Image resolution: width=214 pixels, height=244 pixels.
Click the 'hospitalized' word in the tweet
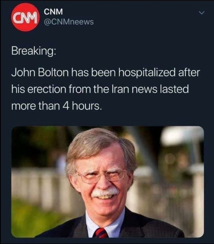(147, 73)
